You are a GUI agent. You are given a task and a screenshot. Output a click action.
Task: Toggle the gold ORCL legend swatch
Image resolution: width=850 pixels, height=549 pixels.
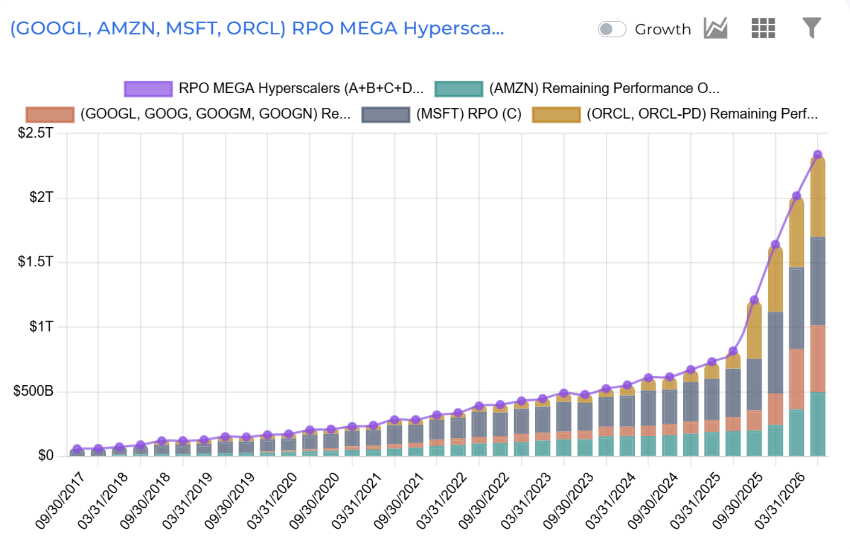556,115
